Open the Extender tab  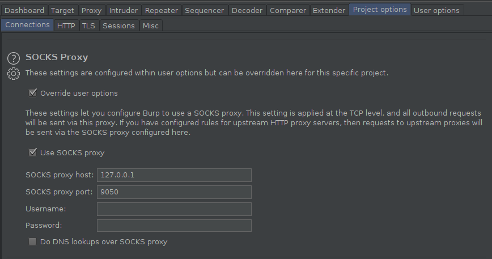[329, 10]
